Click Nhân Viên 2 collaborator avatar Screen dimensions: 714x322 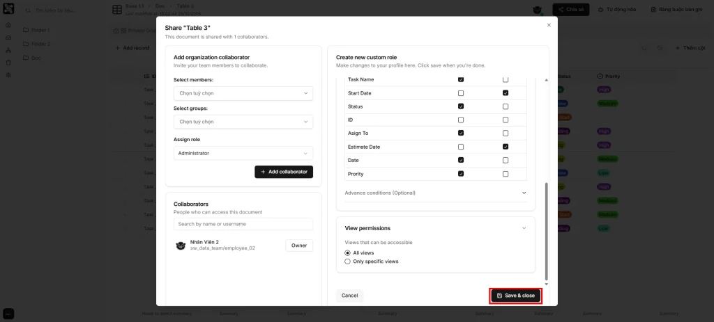181,245
